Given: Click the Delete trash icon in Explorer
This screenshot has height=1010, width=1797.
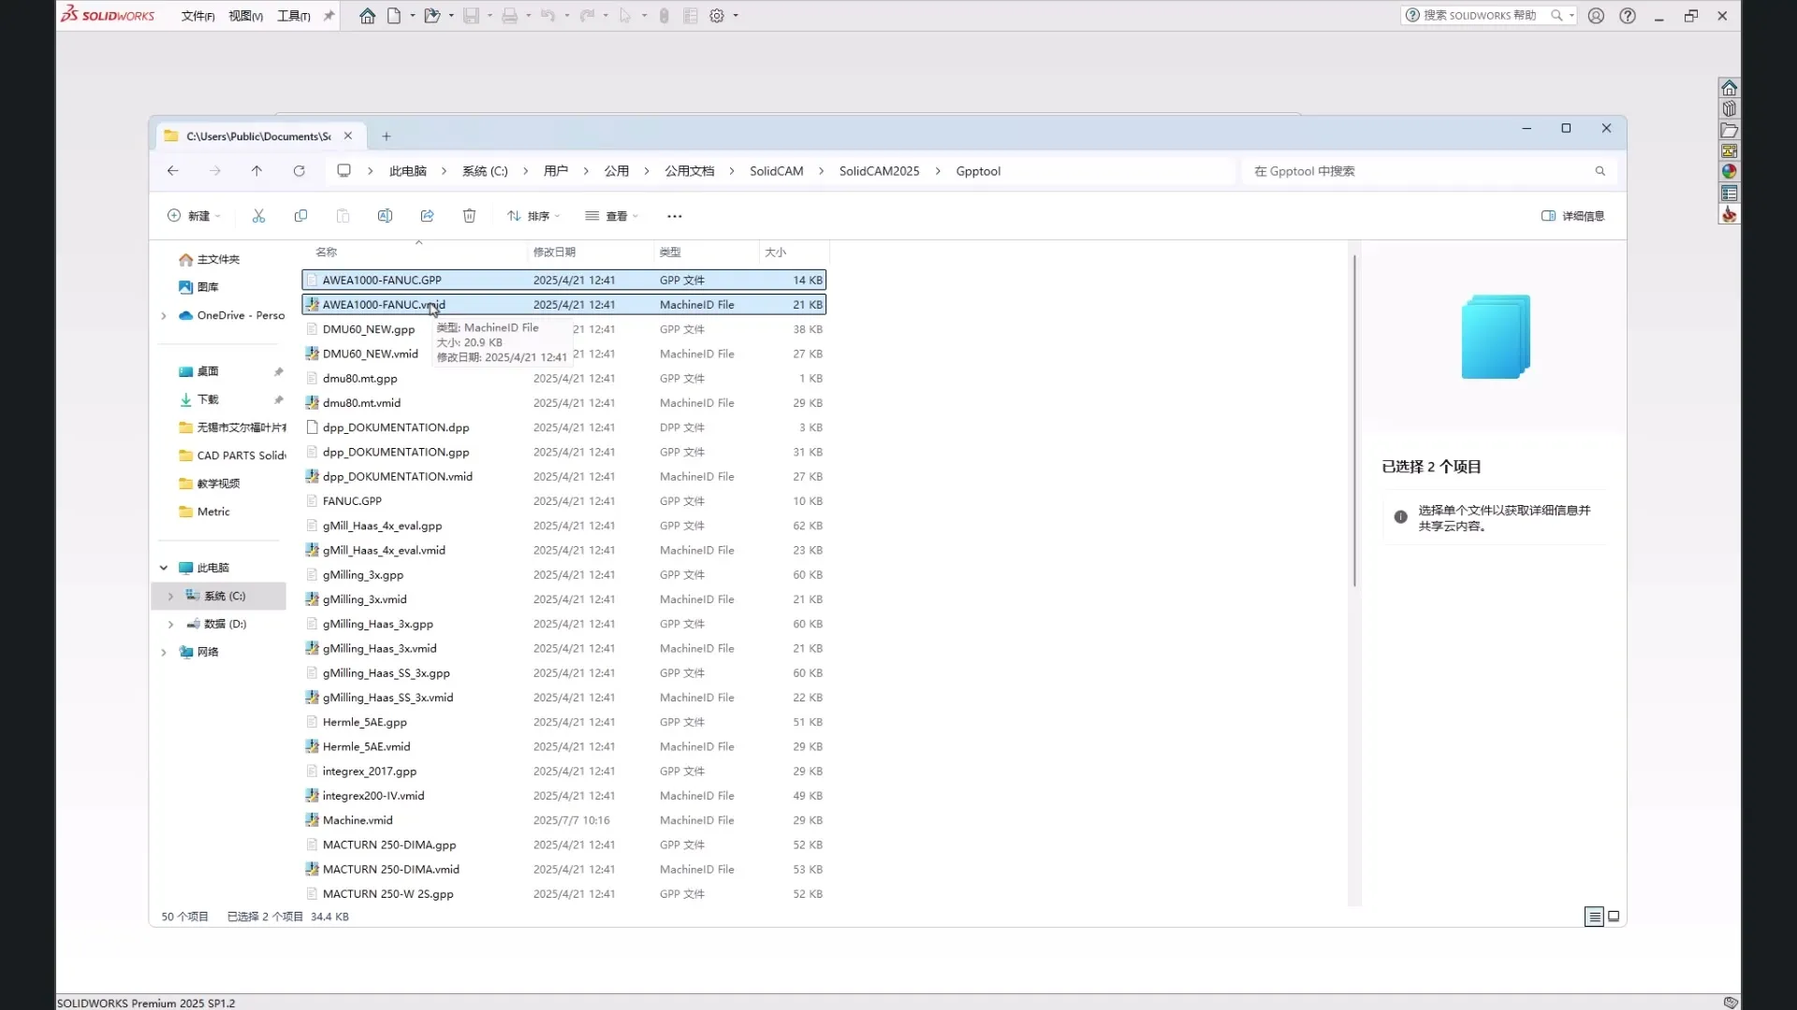Looking at the screenshot, I should tap(469, 216).
